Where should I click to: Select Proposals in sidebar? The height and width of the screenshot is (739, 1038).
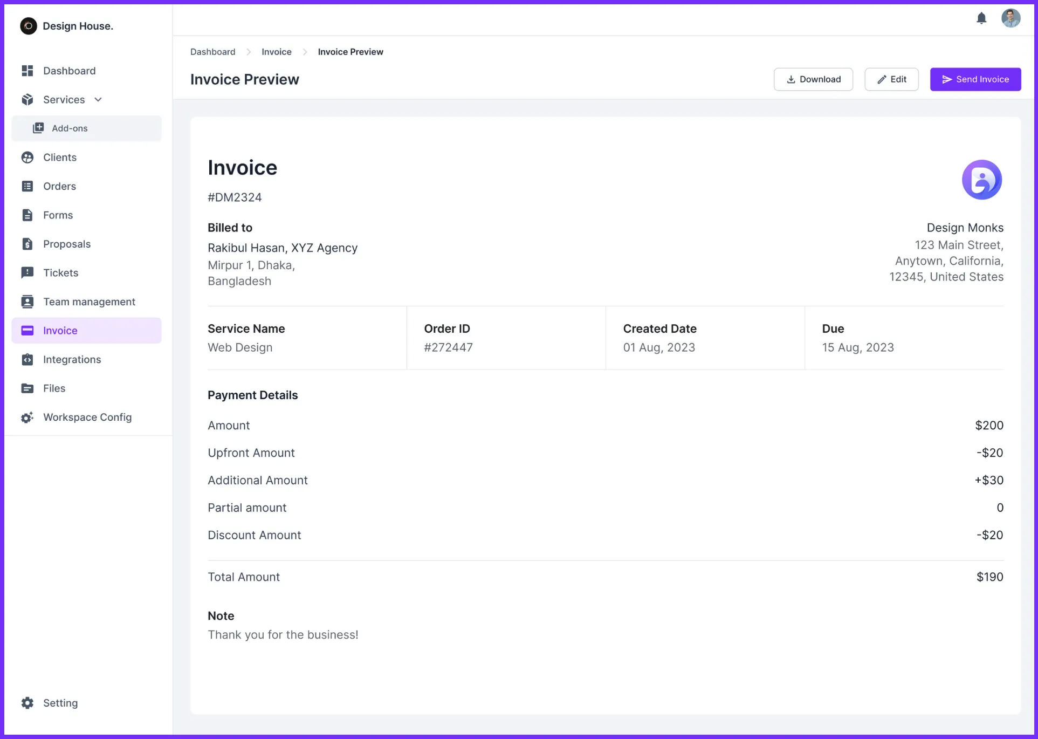(x=86, y=244)
